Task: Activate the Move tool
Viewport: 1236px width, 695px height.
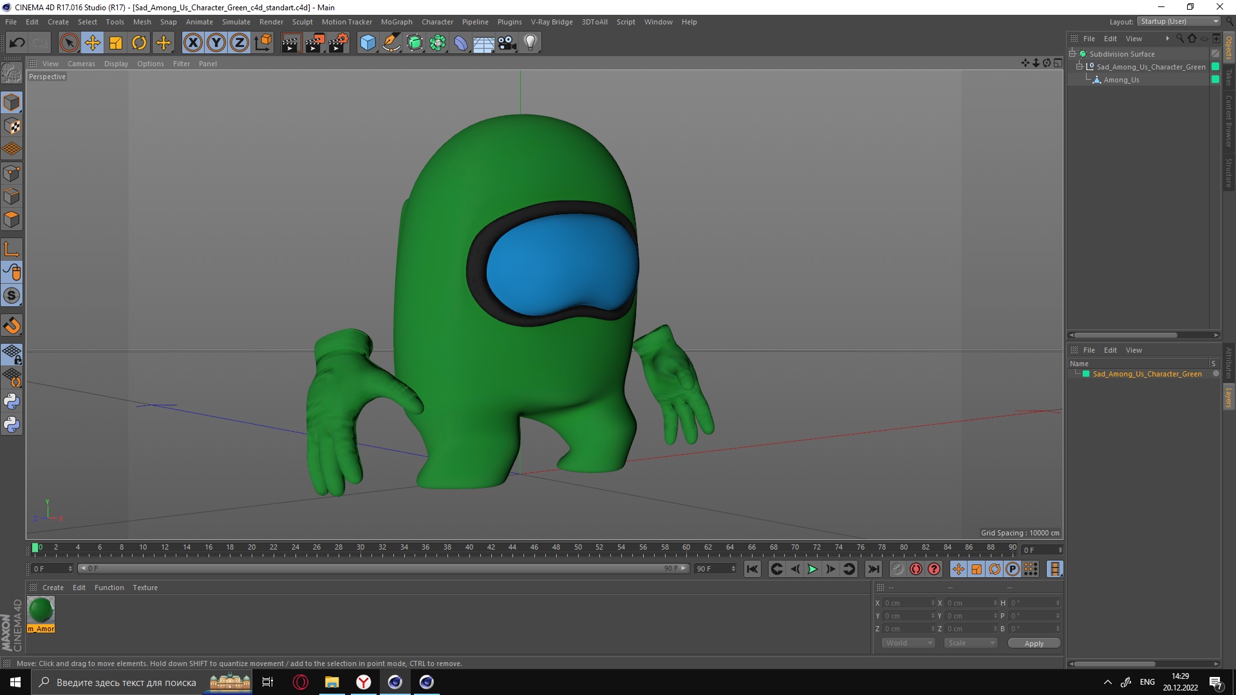Action: 92,43
